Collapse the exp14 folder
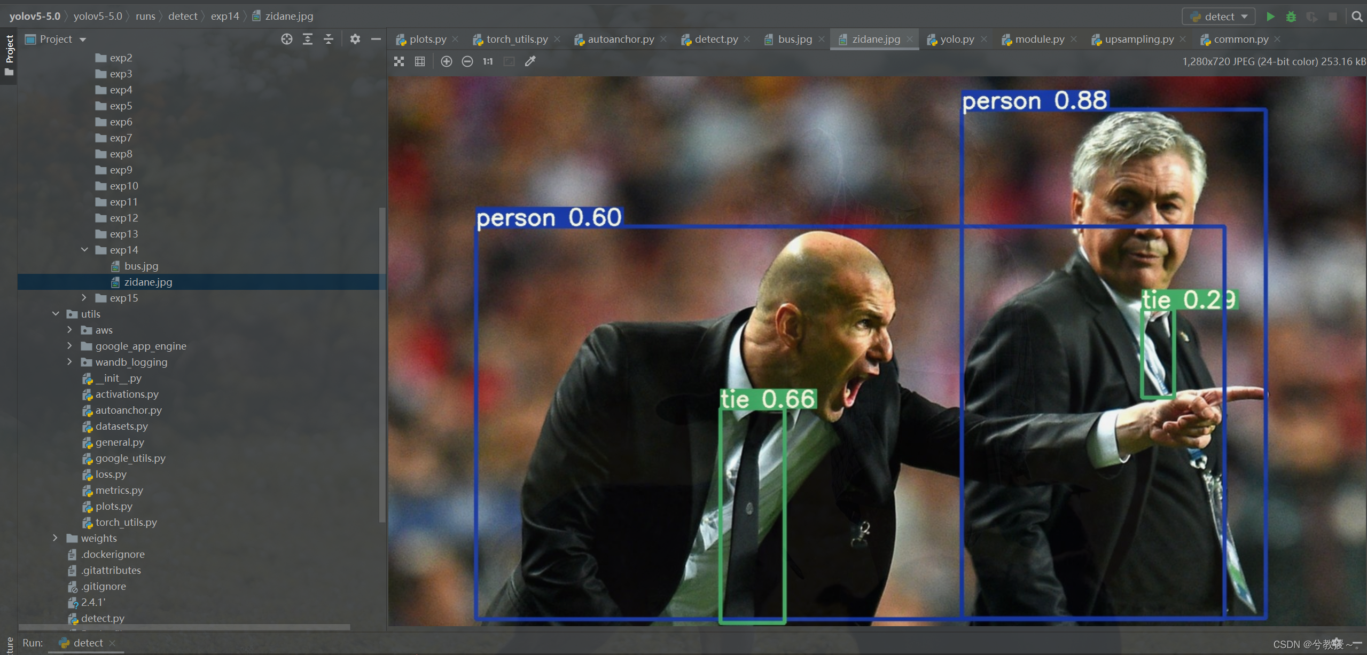1367x655 pixels. coord(84,250)
